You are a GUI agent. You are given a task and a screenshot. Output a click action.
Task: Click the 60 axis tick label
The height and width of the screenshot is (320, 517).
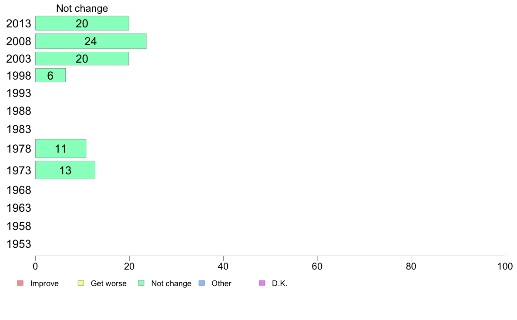[317, 266]
